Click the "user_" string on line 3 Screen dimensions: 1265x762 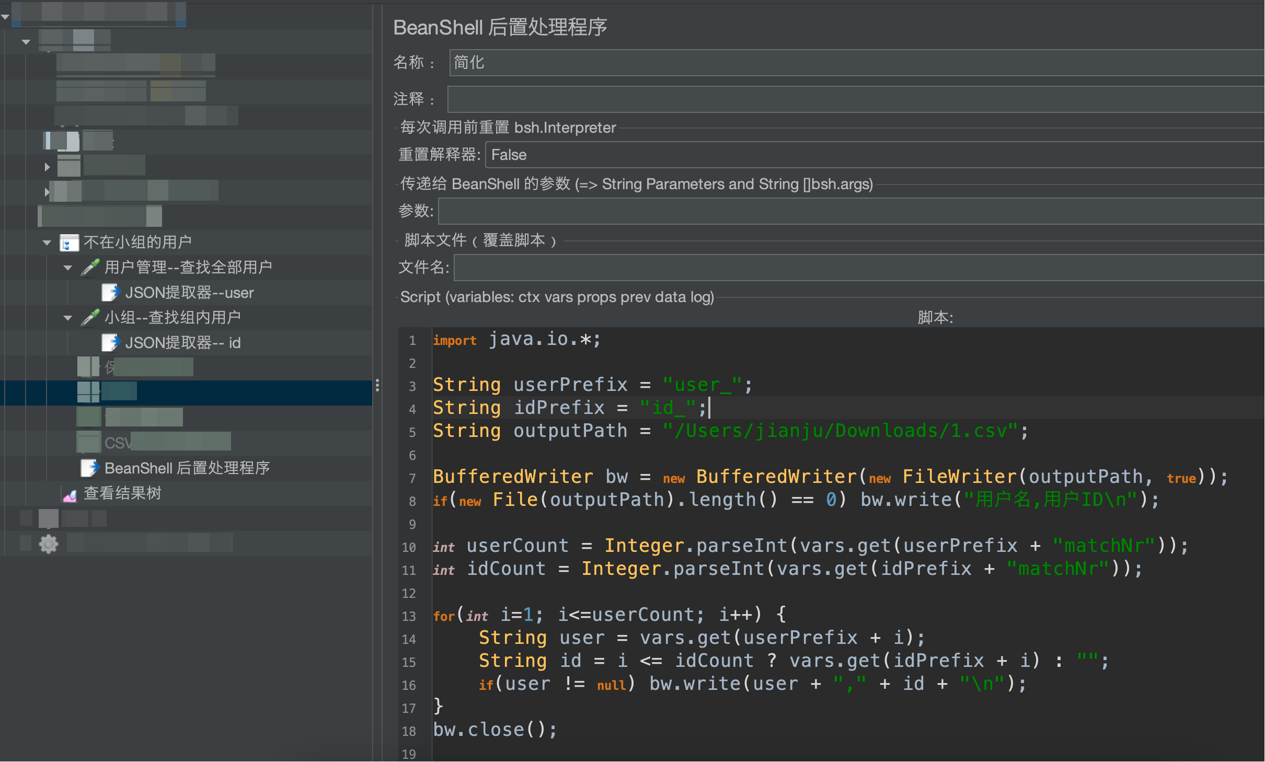click(x=701, y=385)
